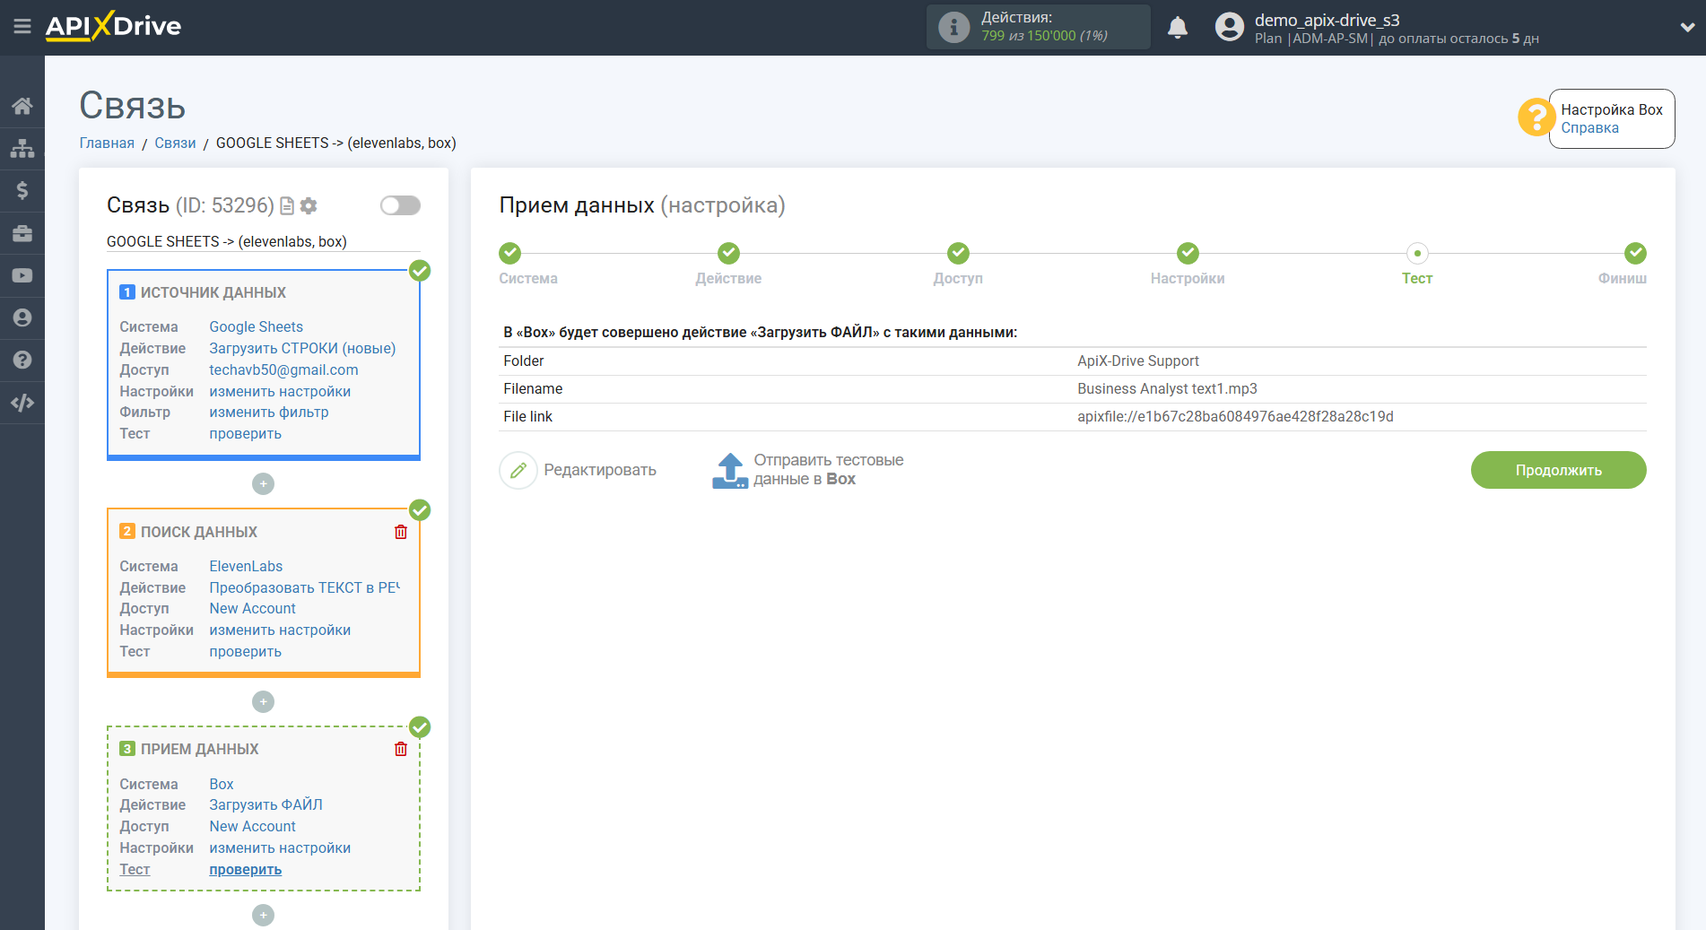1706x930 pixels.
Task: Click the notifications bell icon
Action: point(1178,28)
